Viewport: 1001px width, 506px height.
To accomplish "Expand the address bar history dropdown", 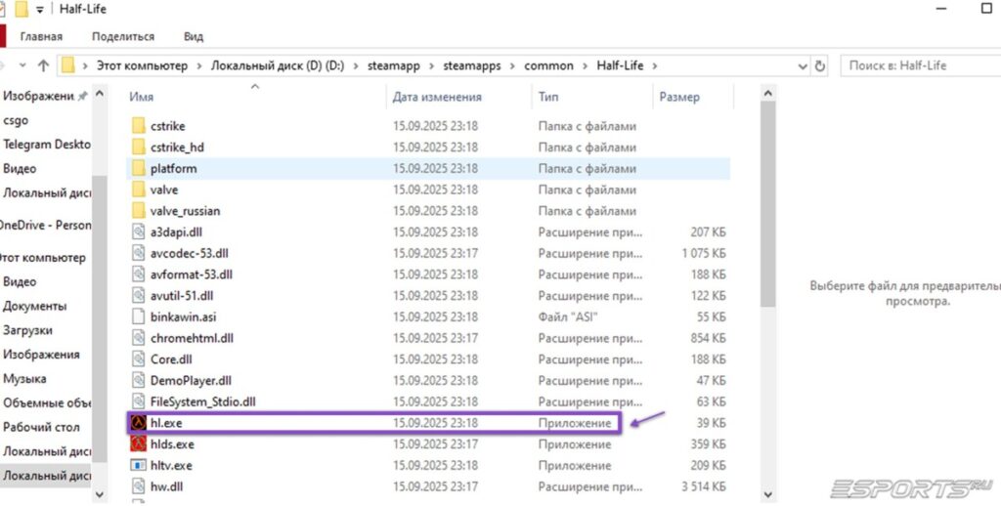I will coord(804,65).
